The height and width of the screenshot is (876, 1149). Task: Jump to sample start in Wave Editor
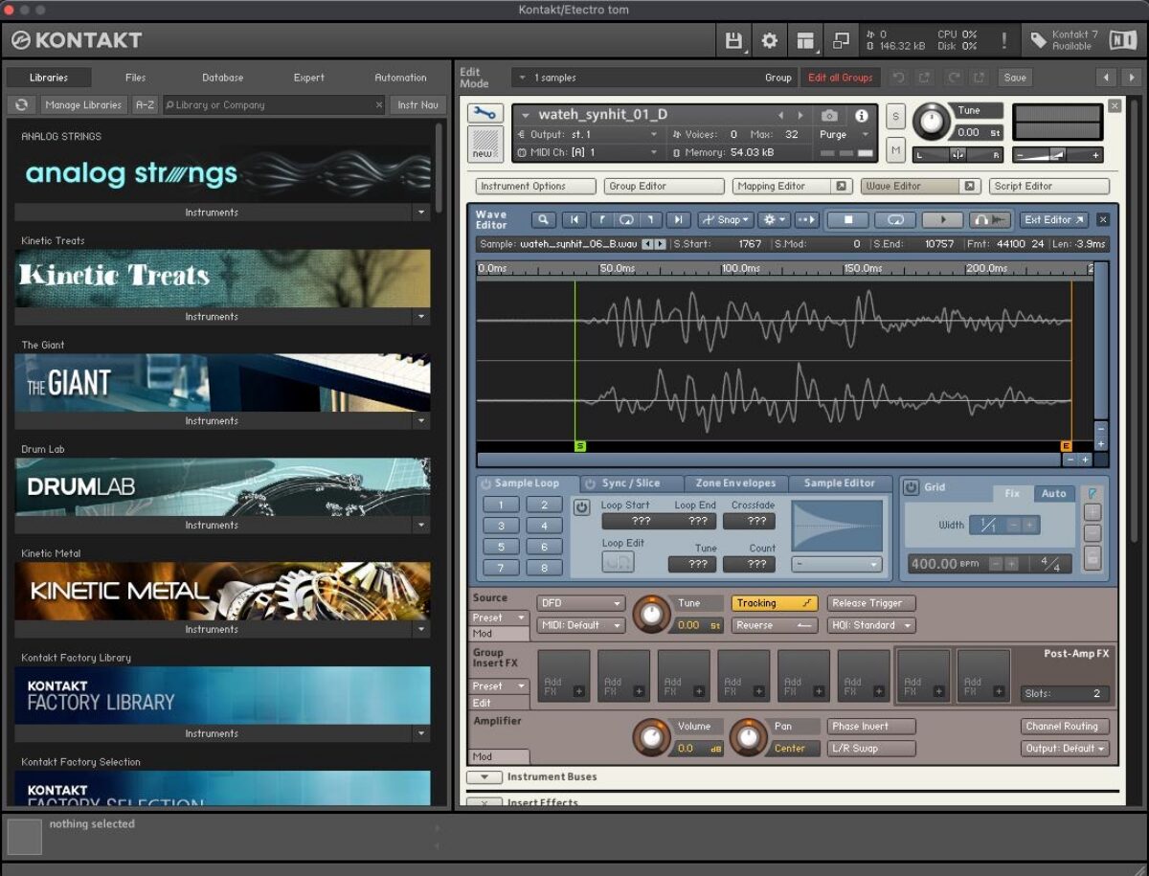coord(573,219)
